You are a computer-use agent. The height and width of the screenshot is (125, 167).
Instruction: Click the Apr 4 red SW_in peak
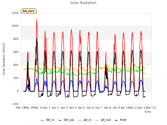[71, 29]
